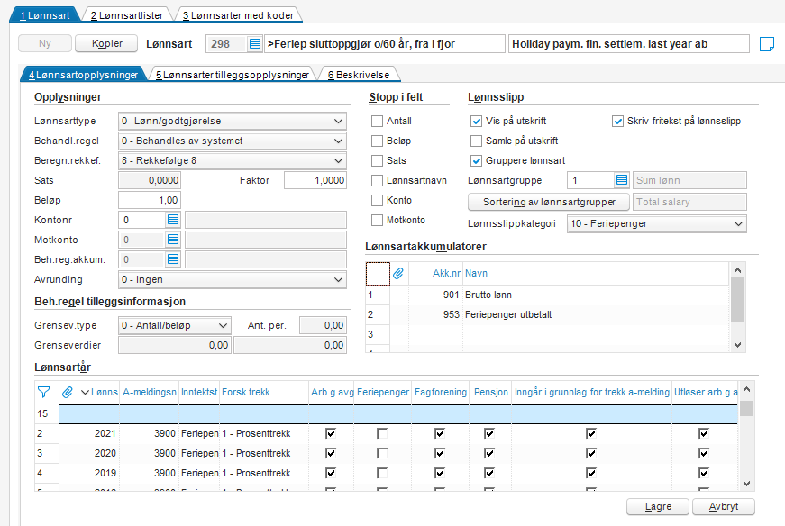The width and height of the screenshot is (785, 526).
Task: Click the Lønnsartakkumulatorer vertical scrollbar
Action: tap(737, 307)
